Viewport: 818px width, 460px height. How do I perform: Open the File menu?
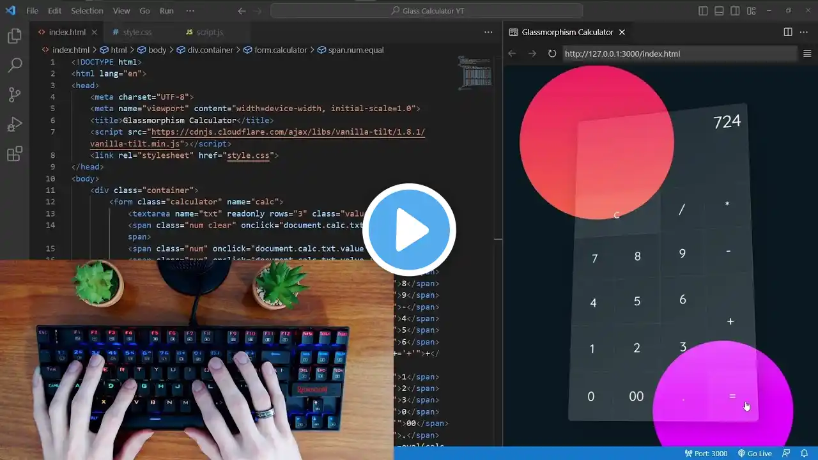pyautogui.click(x=32, y=11)
